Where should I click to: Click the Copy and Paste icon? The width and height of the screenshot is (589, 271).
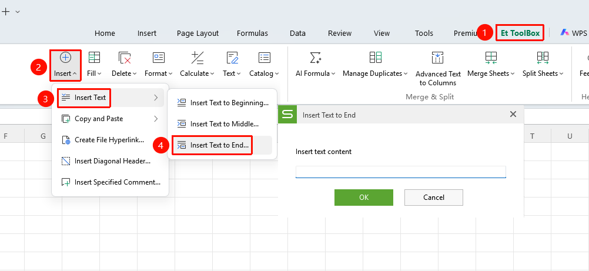tap(66, 119)
